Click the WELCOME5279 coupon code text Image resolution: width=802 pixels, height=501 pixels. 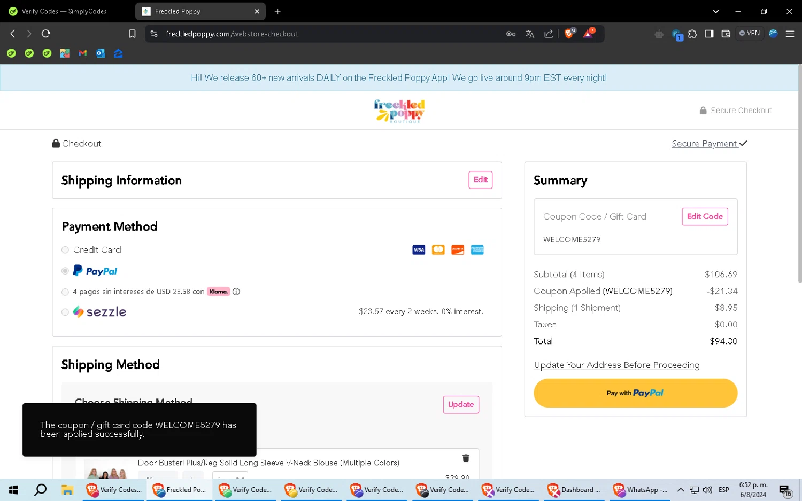[572, 240]
